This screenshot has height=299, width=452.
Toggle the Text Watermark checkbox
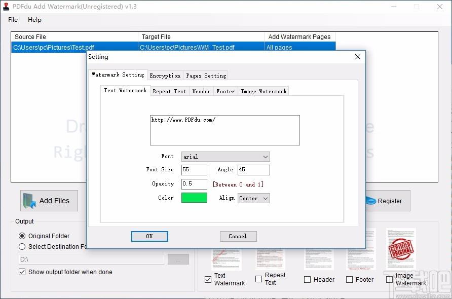[x=208, y=279]
